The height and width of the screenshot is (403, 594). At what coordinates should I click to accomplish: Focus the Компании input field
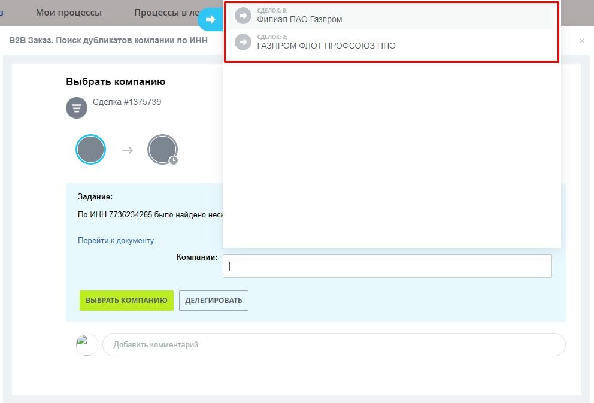387,266
